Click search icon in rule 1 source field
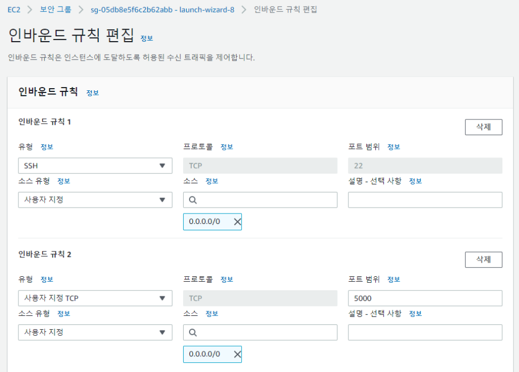The height and width of the screenshot is (372, 519). point(193,200)
